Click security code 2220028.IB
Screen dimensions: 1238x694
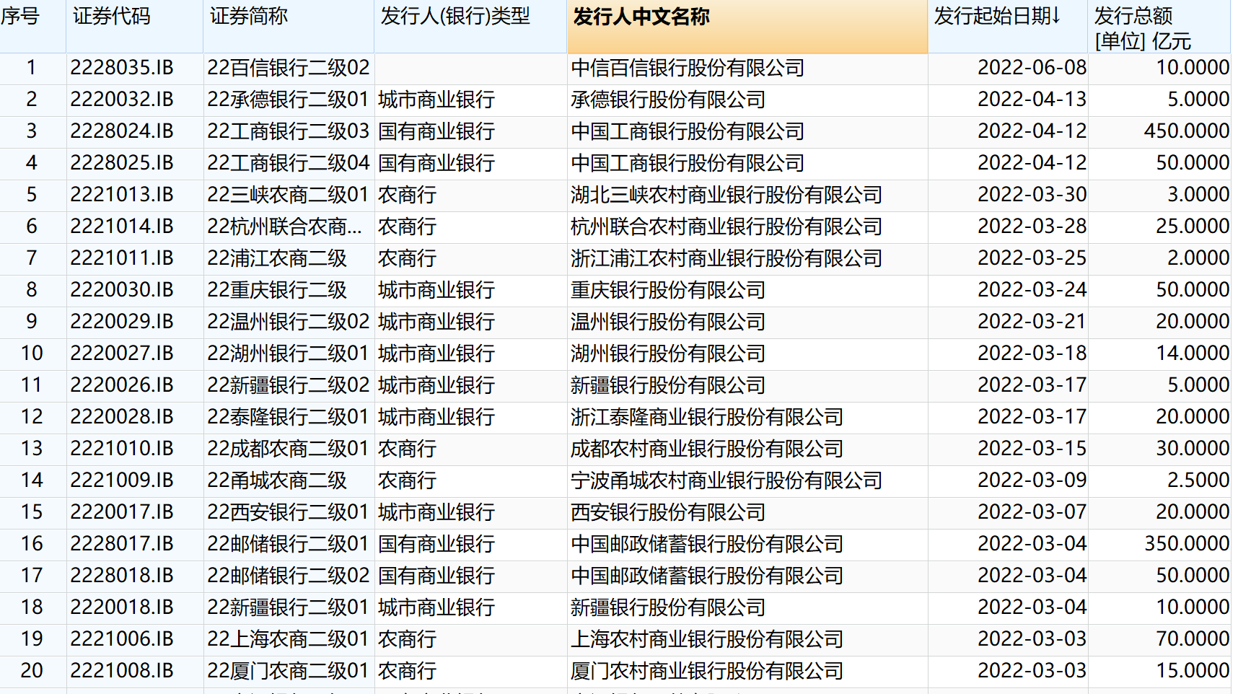pyautogui.click(x=122, y=417)
